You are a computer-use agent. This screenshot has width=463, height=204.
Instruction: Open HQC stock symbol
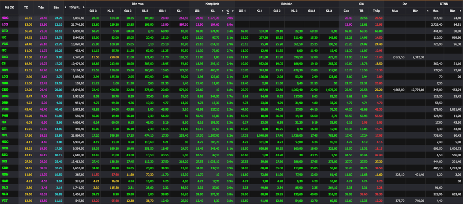click(5, 142)
